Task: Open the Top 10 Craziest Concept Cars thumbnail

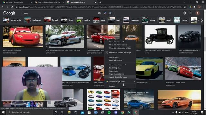Action: pos(65,36)
